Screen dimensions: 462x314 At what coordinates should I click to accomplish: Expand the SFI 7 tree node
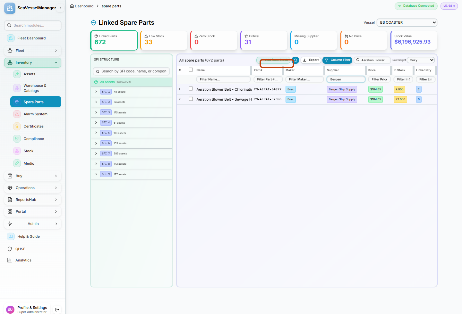[x=96, y=153]
